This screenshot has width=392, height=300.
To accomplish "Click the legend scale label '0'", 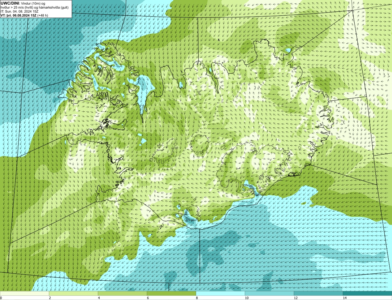I will pos(1,298).
